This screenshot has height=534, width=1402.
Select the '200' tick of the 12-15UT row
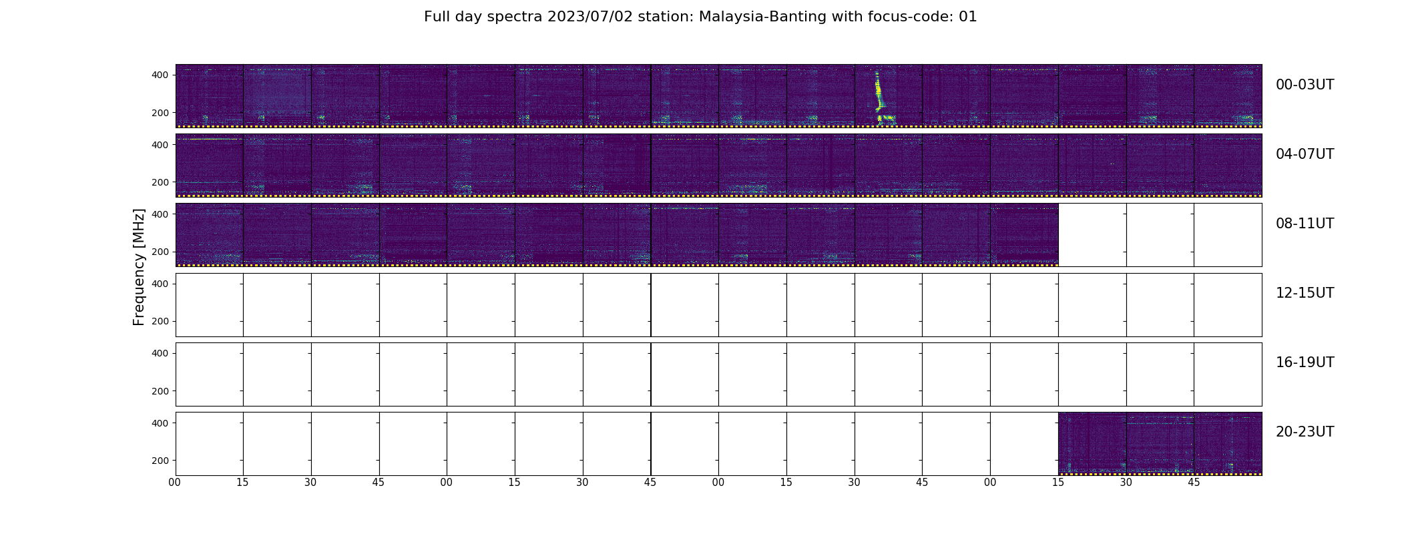click(x=160, y=321)
